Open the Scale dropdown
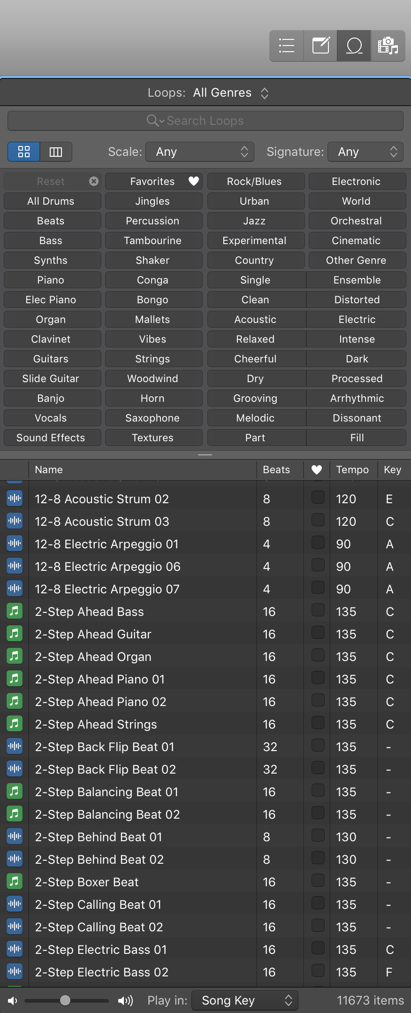 click(200, 152)
